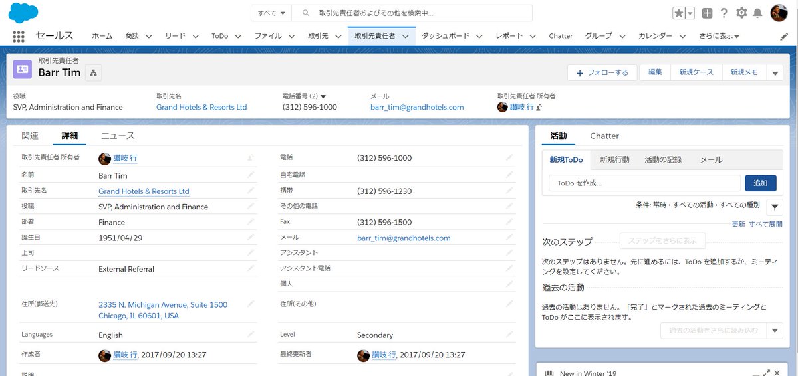This screenshot has width=798, height=376.
Task: Click the navigation edit pencil icon
Action: (783, 36)
